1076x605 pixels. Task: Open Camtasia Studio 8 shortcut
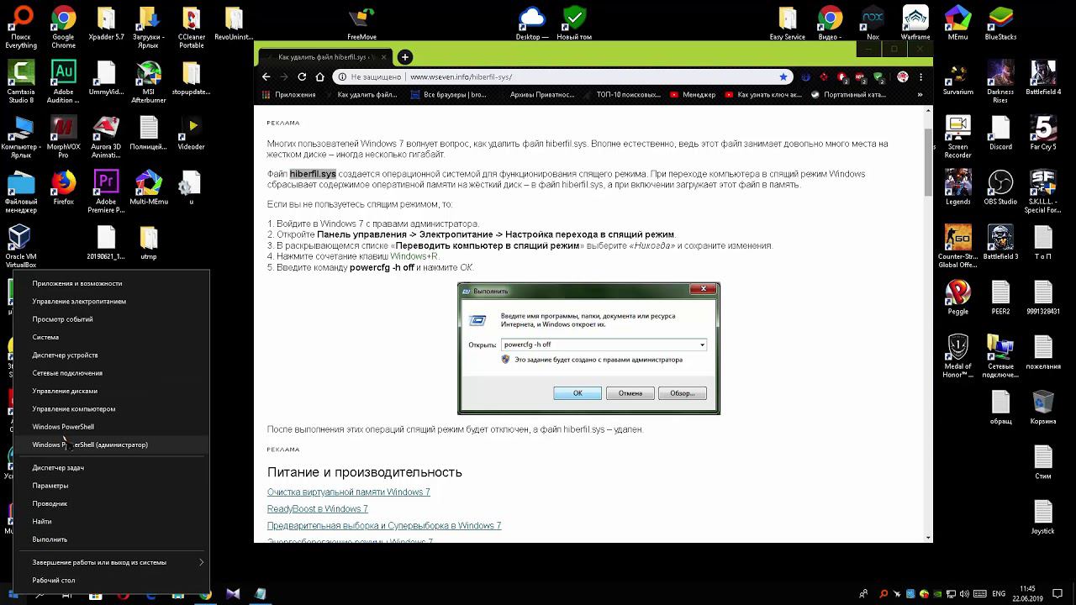21,82
